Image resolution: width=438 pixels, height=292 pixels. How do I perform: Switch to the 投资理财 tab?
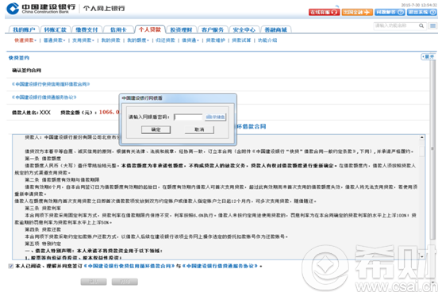point(181,29)
